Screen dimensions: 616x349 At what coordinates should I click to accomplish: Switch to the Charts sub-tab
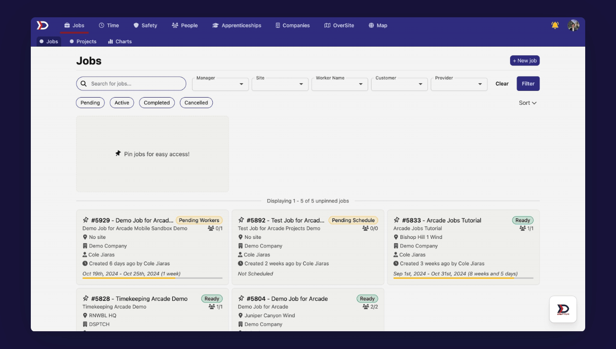[x=120, y=41]
